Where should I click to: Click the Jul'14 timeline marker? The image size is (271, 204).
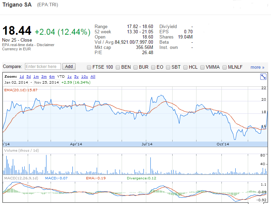coord(147,144)
